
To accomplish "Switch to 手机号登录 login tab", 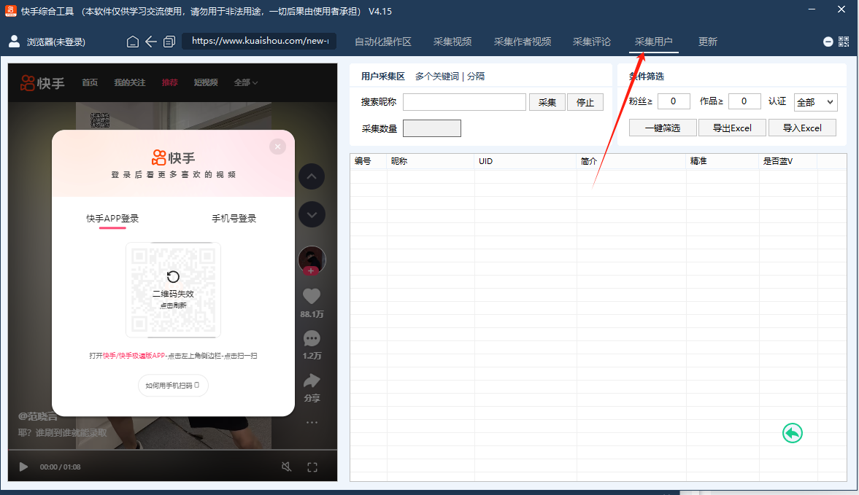I will click(x=234, y=218).
